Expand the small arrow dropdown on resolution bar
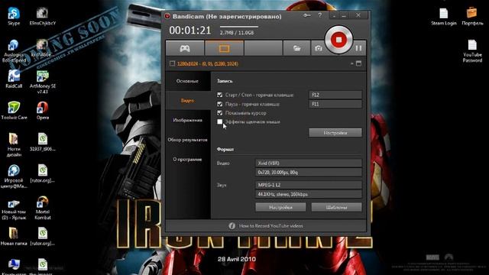 pyautogui.click(x=351, y=63)
